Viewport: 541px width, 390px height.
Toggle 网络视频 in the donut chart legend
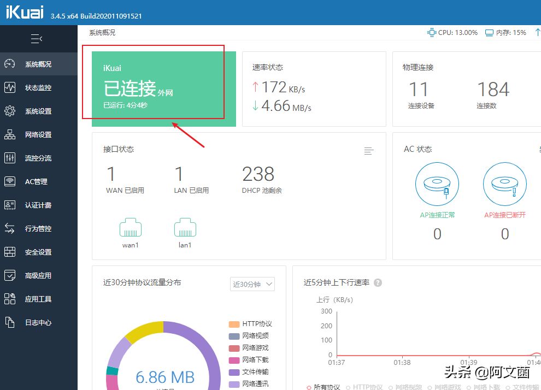tap(249, 336)
